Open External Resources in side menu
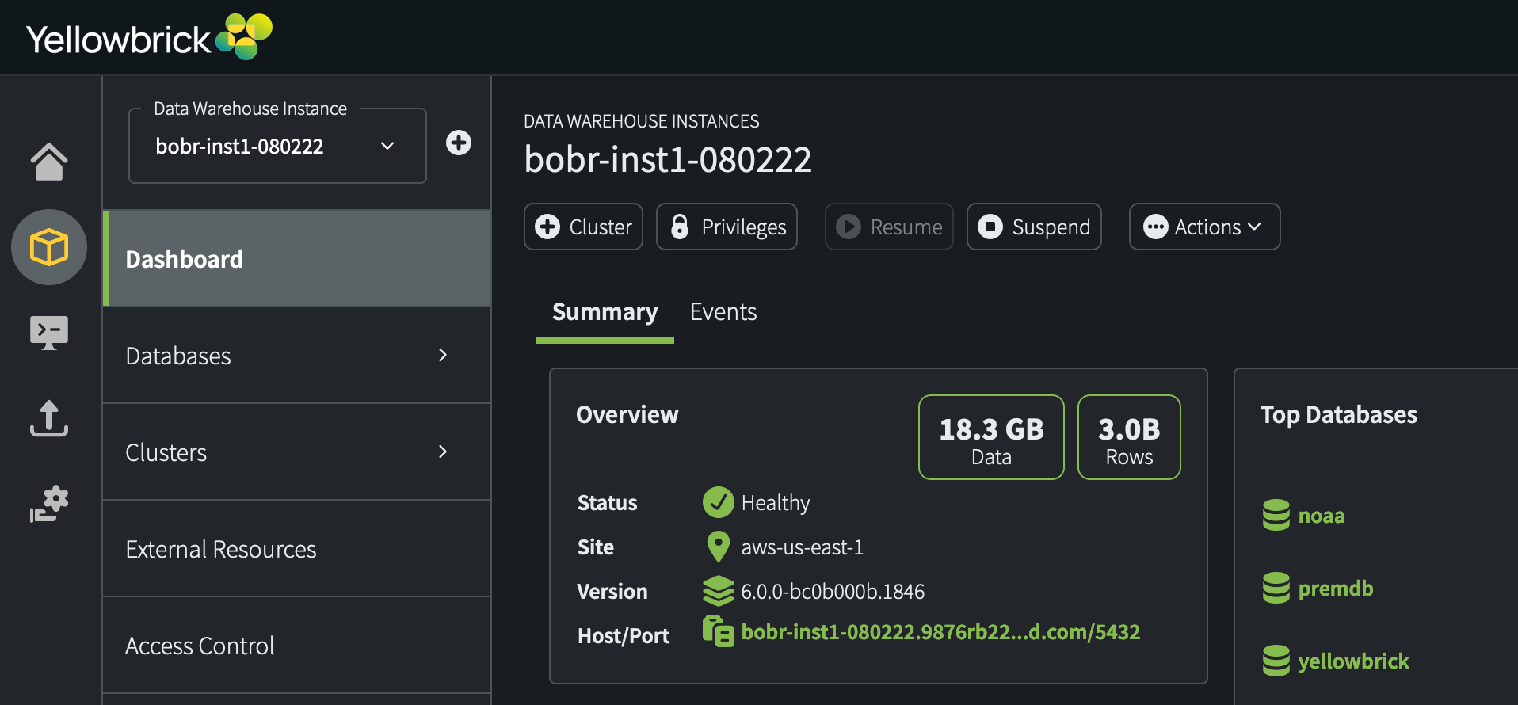Viewport: 1518px width, 705px height. 220,549
